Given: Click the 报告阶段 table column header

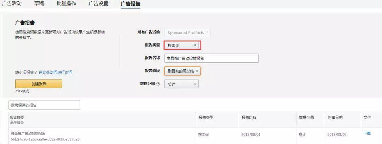Looking at the screenshot, I should (249, 117).
